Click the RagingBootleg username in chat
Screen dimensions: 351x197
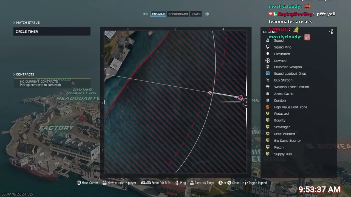pyautogui.click(x=296, y=14)
